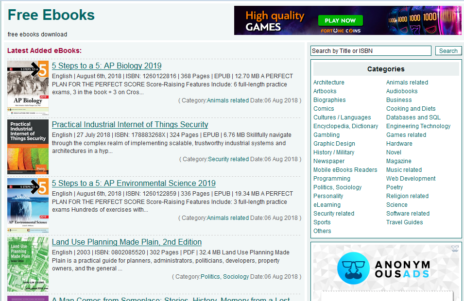Click the Land Use Planning book cover image
Screen dimensions: 464x301
coord(28,264)
